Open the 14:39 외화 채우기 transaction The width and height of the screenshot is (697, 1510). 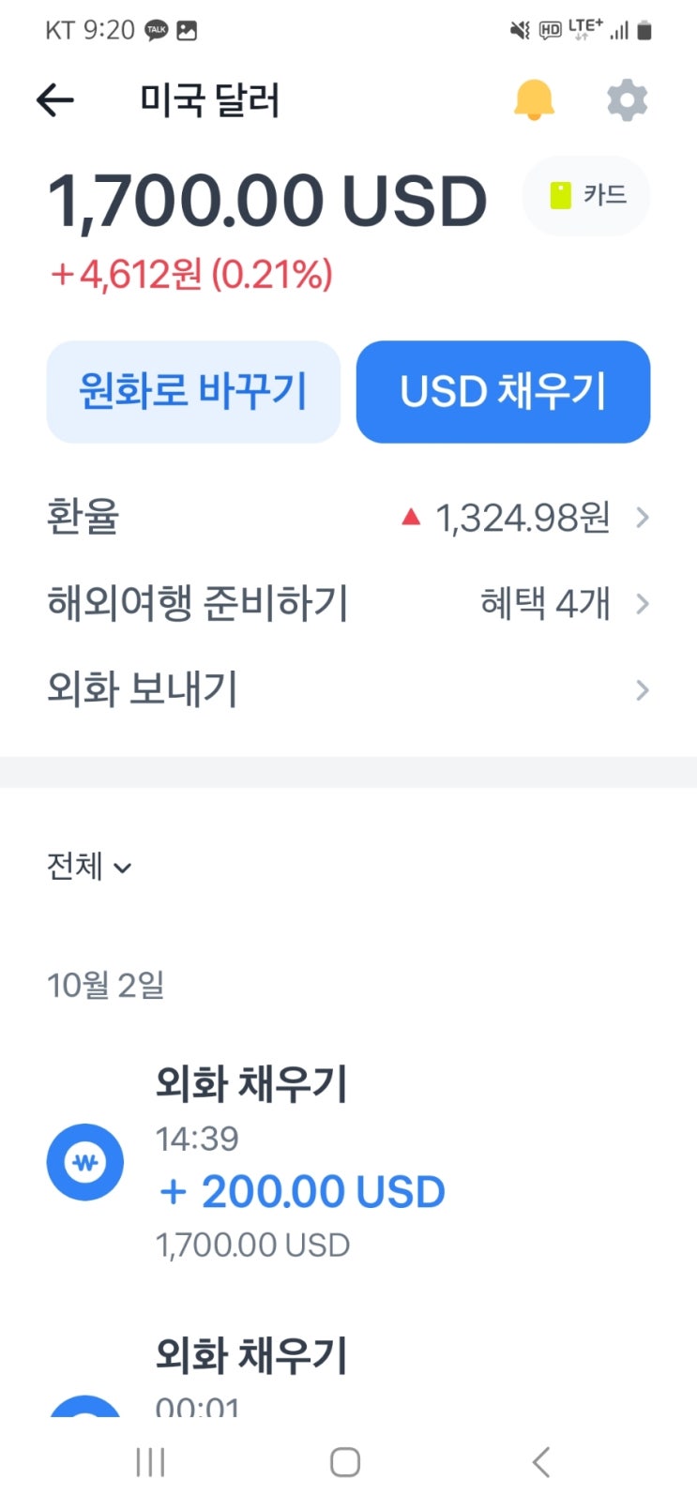(x=348, y=1163)
